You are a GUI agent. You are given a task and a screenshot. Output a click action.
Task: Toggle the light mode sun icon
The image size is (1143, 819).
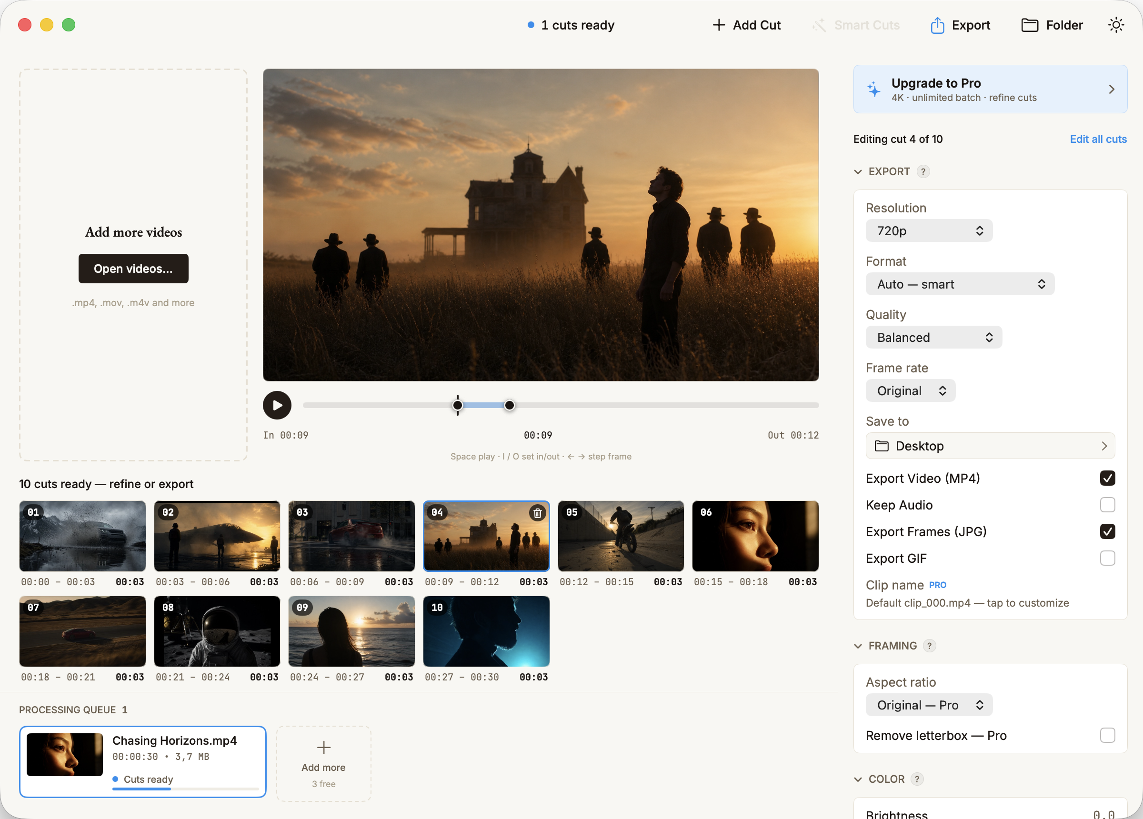(1116, 25)
